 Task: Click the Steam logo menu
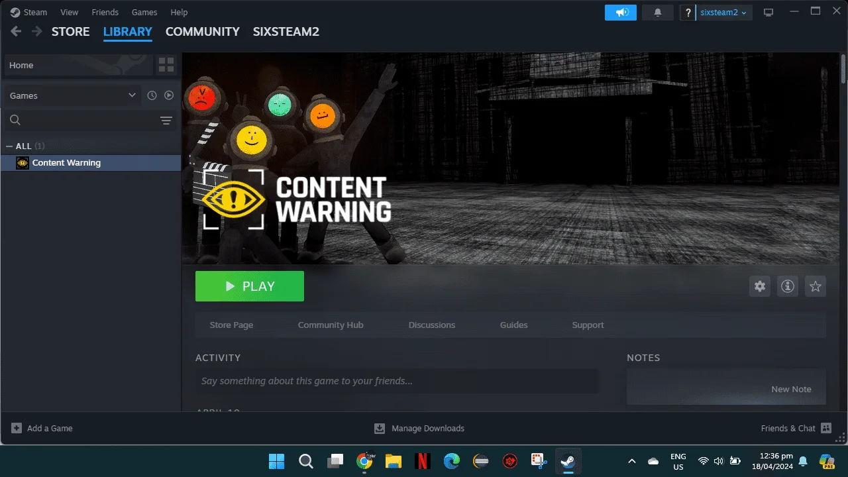(15, 12)
